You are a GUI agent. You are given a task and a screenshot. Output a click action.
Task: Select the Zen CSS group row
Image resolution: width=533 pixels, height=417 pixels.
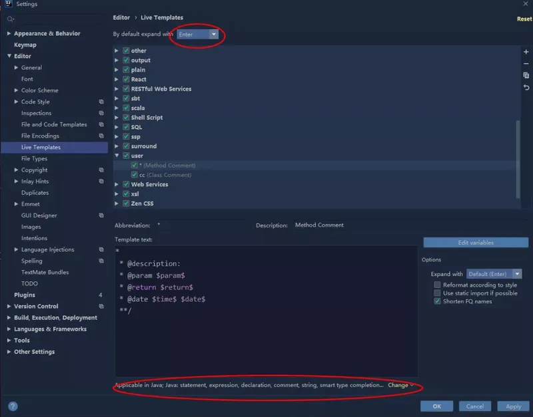pos(316,204)
